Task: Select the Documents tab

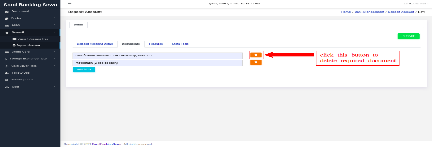Action: 131,44
